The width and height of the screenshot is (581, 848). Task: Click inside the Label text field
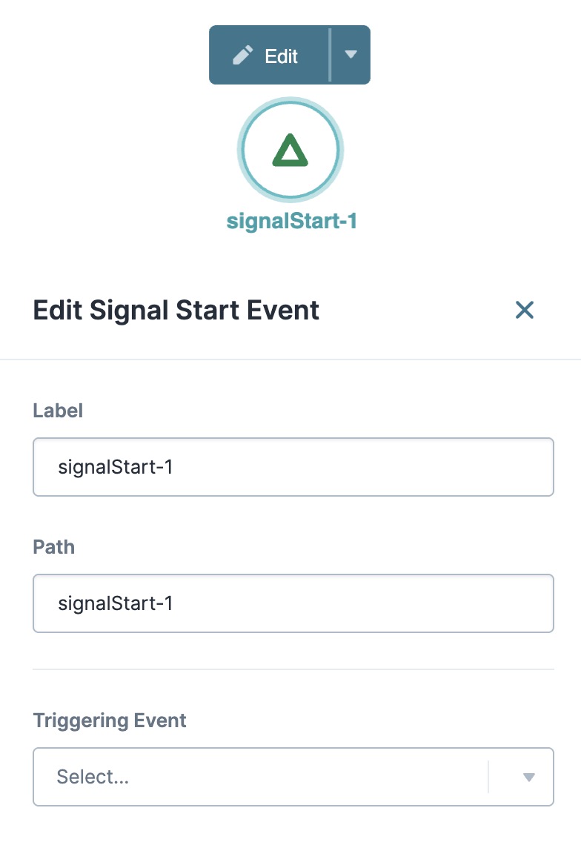coord(293,466)
